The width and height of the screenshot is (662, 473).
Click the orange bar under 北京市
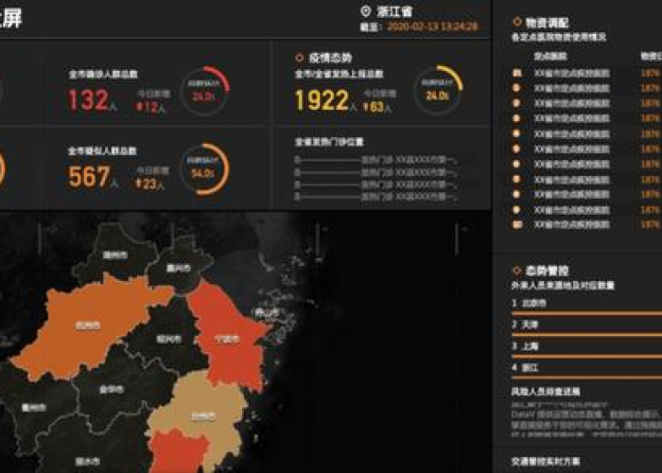click(x=587, y=314)
